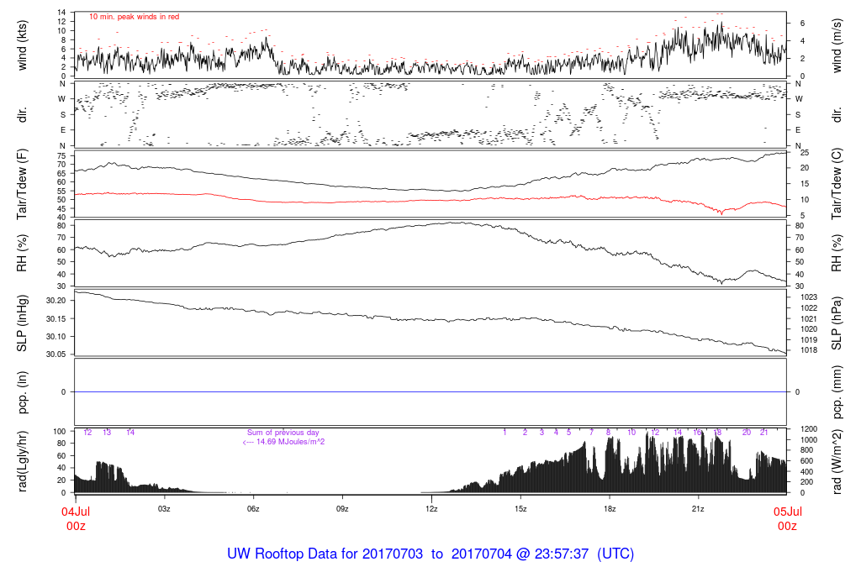
Task: Click the 12z tick label on time axis
Action: point(431,509)
